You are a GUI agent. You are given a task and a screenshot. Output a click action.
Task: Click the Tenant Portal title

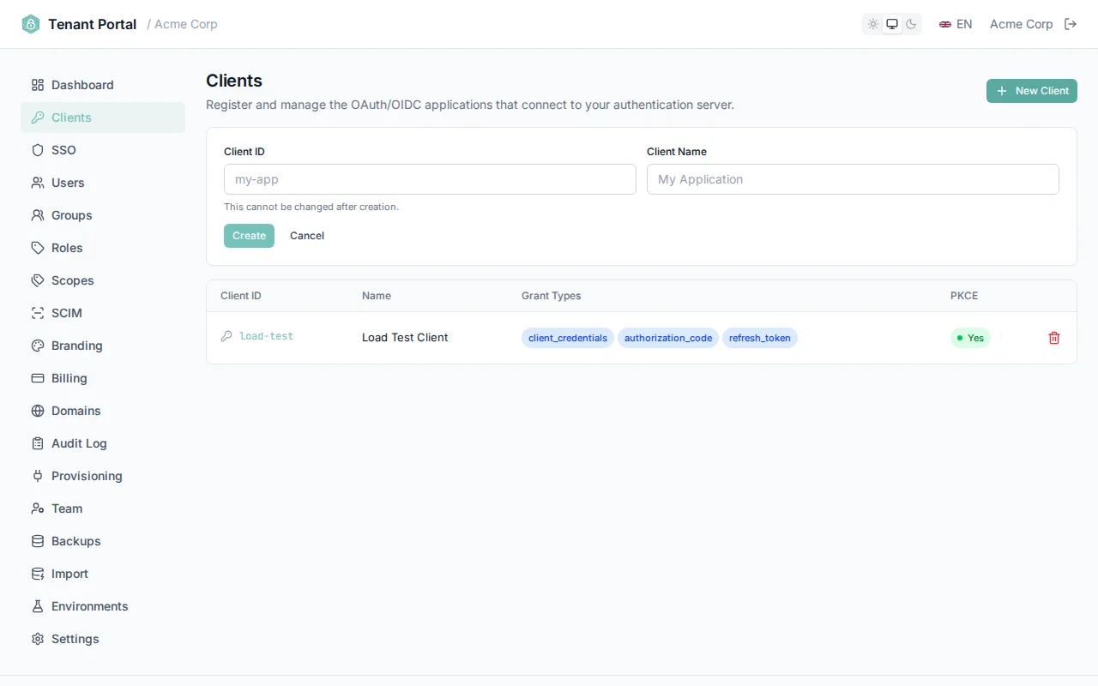93,24
